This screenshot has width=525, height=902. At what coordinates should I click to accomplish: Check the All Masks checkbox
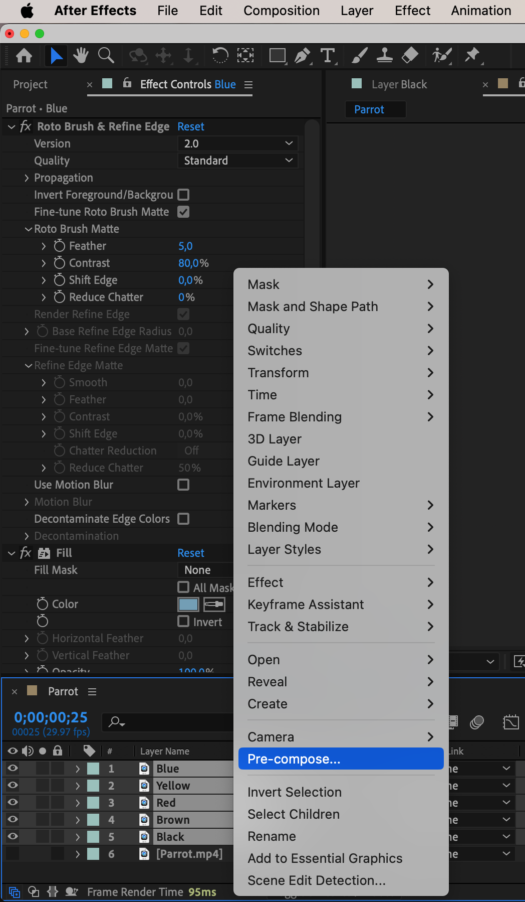pos(184,587)
